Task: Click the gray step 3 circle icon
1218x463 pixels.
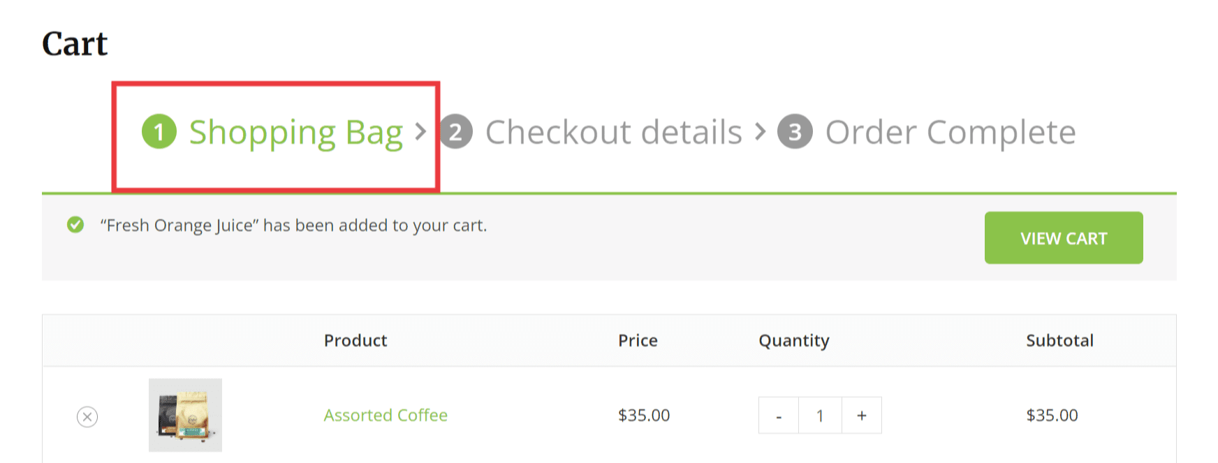Action: click(795, 131)
